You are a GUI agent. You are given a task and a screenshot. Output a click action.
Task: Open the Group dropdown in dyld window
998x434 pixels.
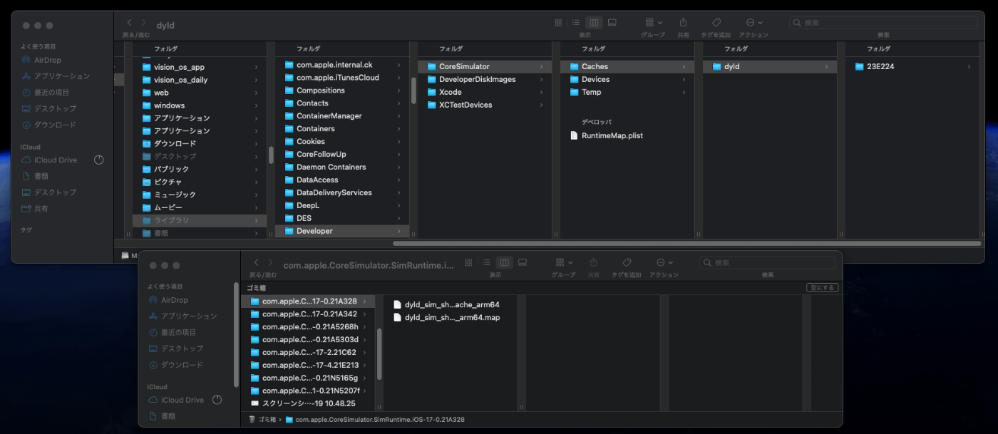point(653,23)
